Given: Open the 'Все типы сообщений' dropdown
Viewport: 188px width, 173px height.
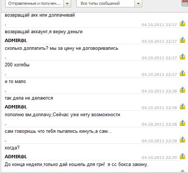Looking at the screenshot, I should pos(109,3).
